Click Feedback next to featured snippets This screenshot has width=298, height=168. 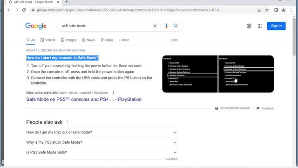point(268,108)
